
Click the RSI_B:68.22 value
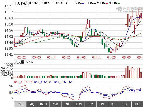point(43,82)
